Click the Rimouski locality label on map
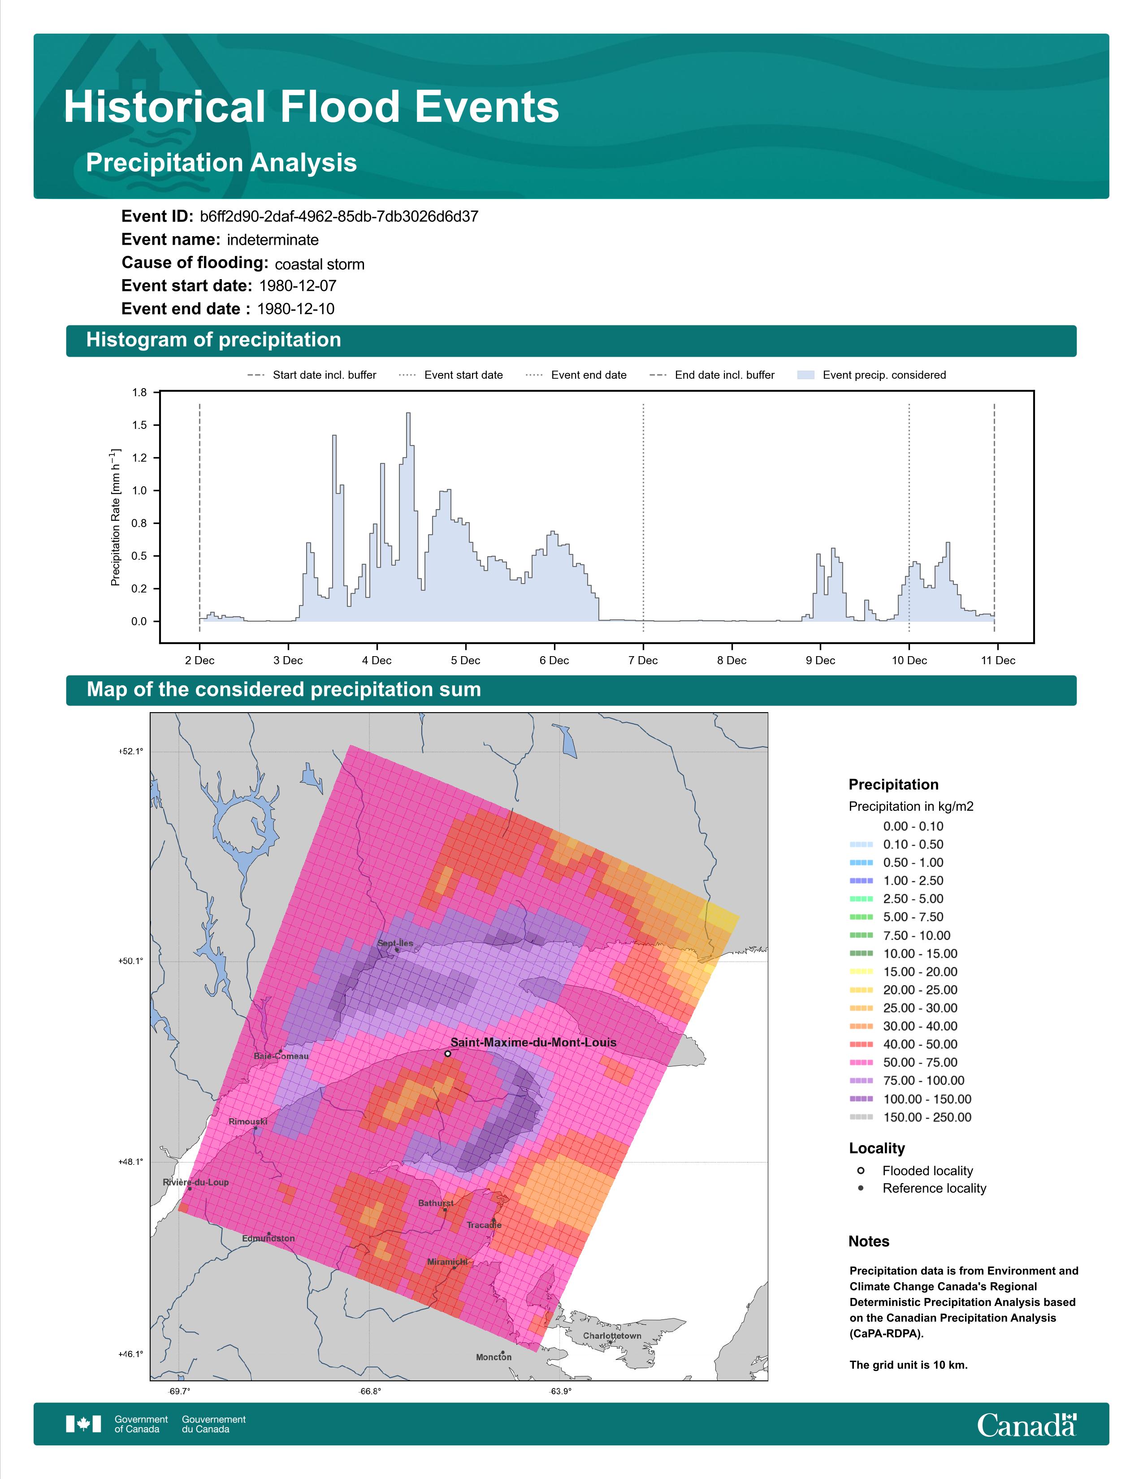Screen dimensions: 1143x1479 pos(248,1122)
